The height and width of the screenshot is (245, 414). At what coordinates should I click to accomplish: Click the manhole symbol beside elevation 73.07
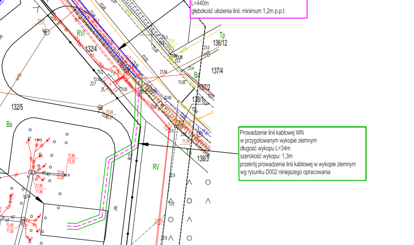47,32
